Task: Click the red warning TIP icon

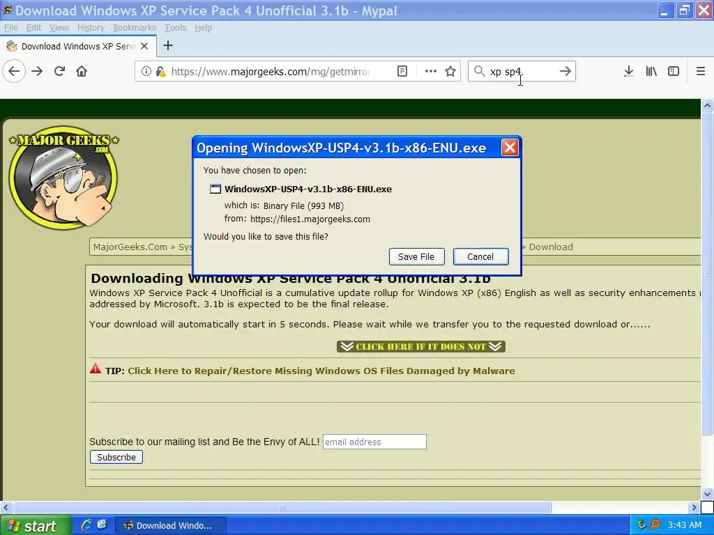Action: (x=95, y=369)
